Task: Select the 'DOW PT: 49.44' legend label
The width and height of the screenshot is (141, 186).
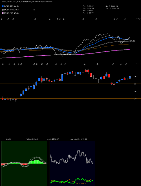Action: 12,13
